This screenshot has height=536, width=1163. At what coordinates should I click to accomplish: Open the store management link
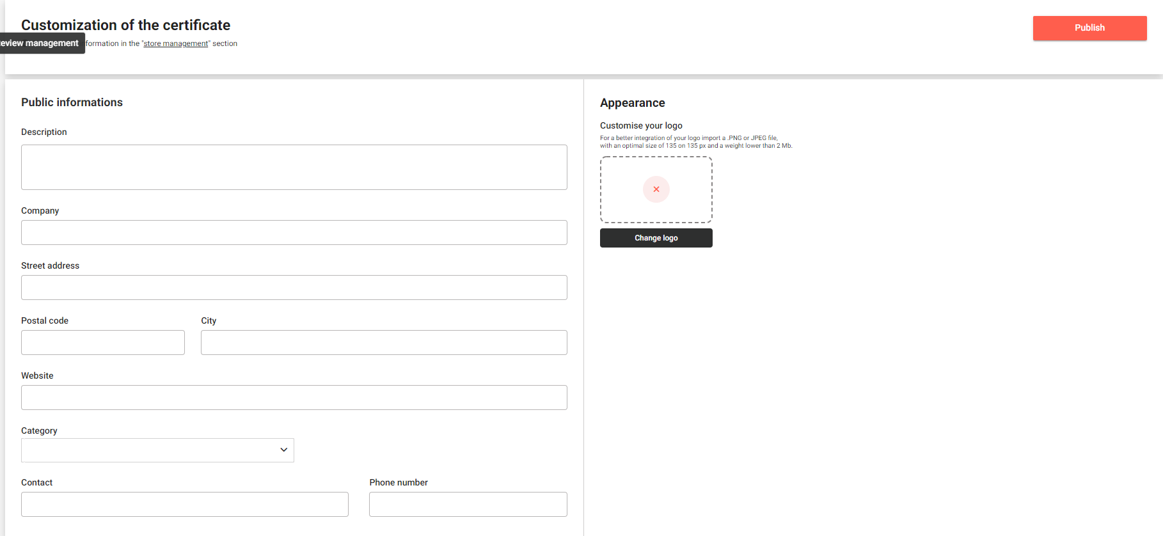click(x=176, y=43)
